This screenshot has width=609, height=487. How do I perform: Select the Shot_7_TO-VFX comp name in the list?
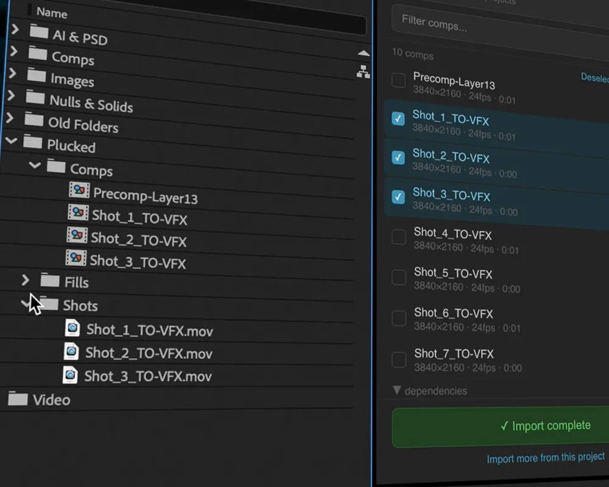click(x=454, y=354)
